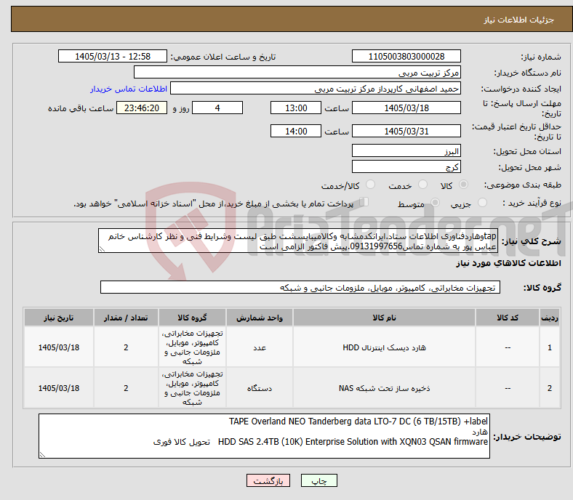Toggle the Islamic treasury bonds payment checkbox
Image resolution: width=573 pixels, height=500 pixels.
[364, 202]
